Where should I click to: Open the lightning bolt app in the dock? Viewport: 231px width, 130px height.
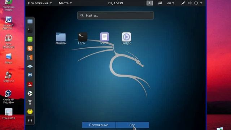point(30,57)
